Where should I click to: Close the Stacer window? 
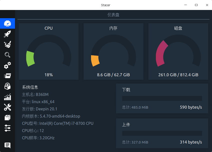(207, 5)
